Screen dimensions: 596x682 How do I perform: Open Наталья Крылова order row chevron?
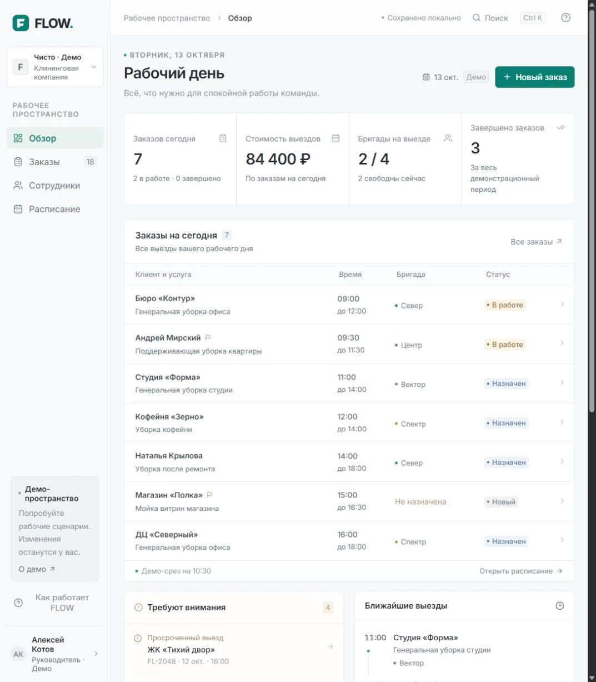[562, 461]
